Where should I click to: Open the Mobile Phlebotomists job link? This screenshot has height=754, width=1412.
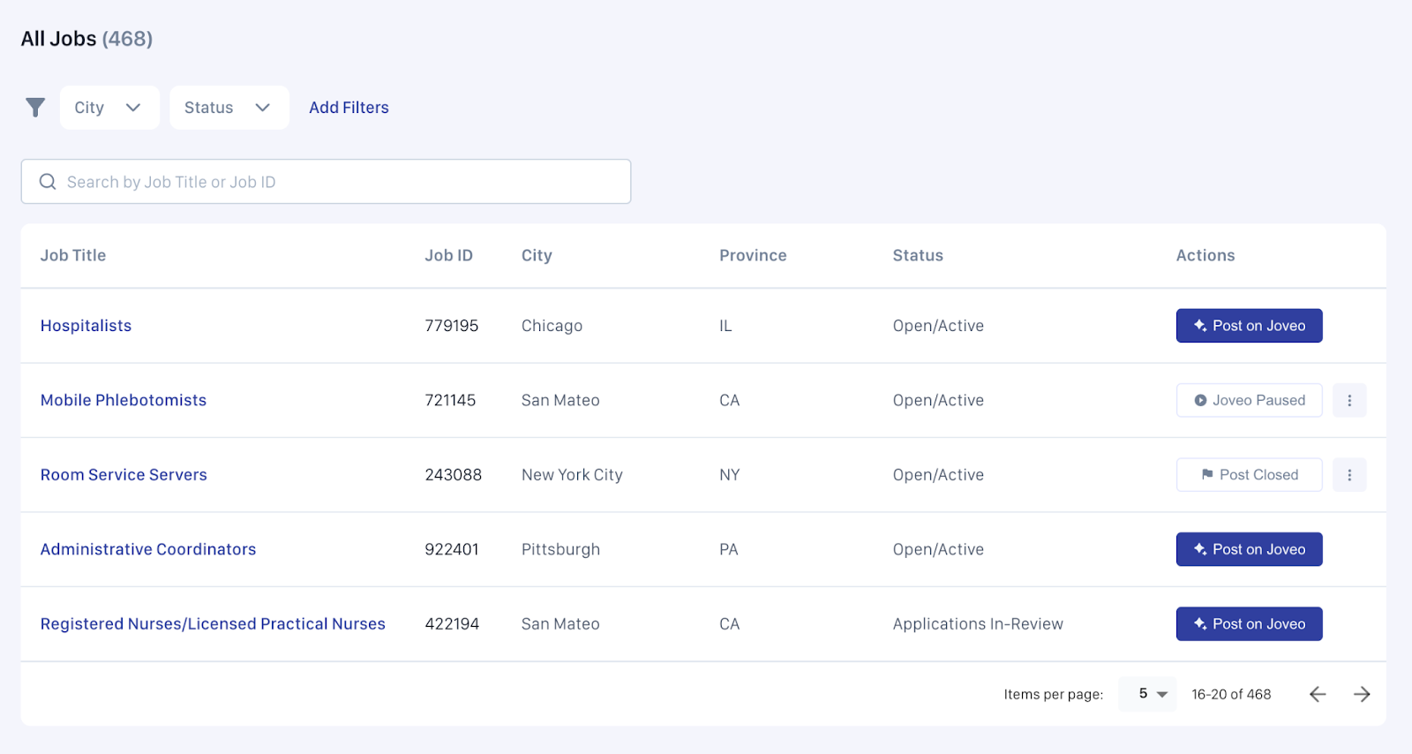tap(124, 400)
